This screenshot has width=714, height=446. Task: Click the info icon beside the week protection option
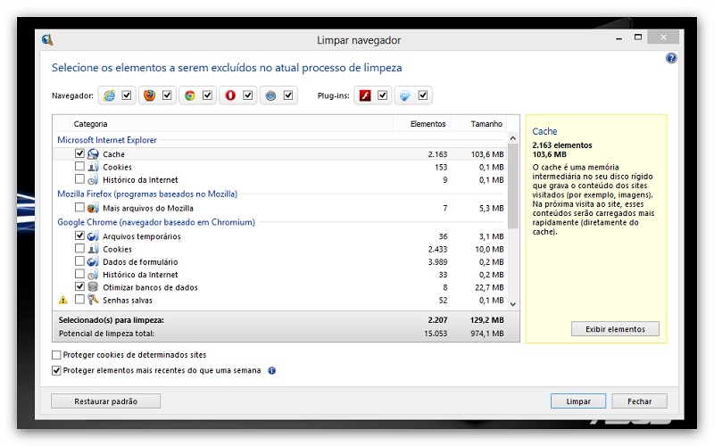click(272, 370)
